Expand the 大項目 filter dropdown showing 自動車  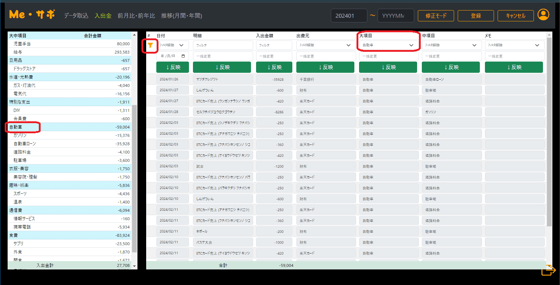388,45
